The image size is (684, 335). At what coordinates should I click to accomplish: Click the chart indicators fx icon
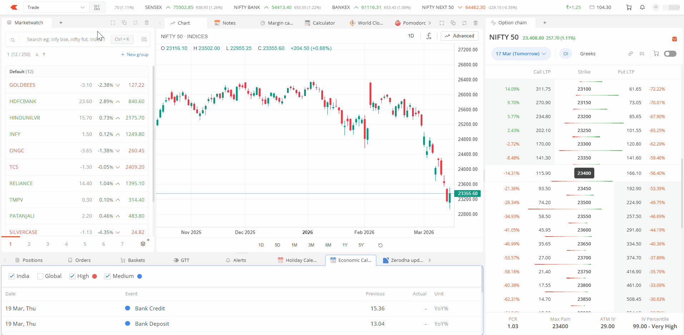pyautogui.click(x=429, y=36)
